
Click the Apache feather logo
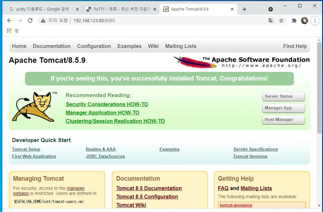tap(195, 62)
